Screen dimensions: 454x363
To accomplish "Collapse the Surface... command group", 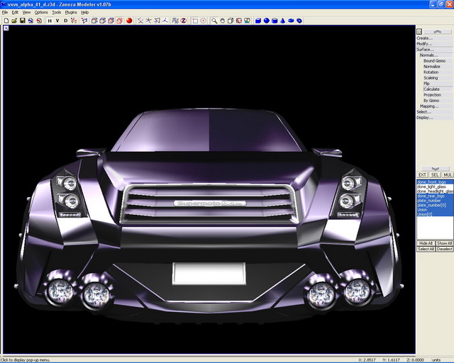I will point(435,50).
